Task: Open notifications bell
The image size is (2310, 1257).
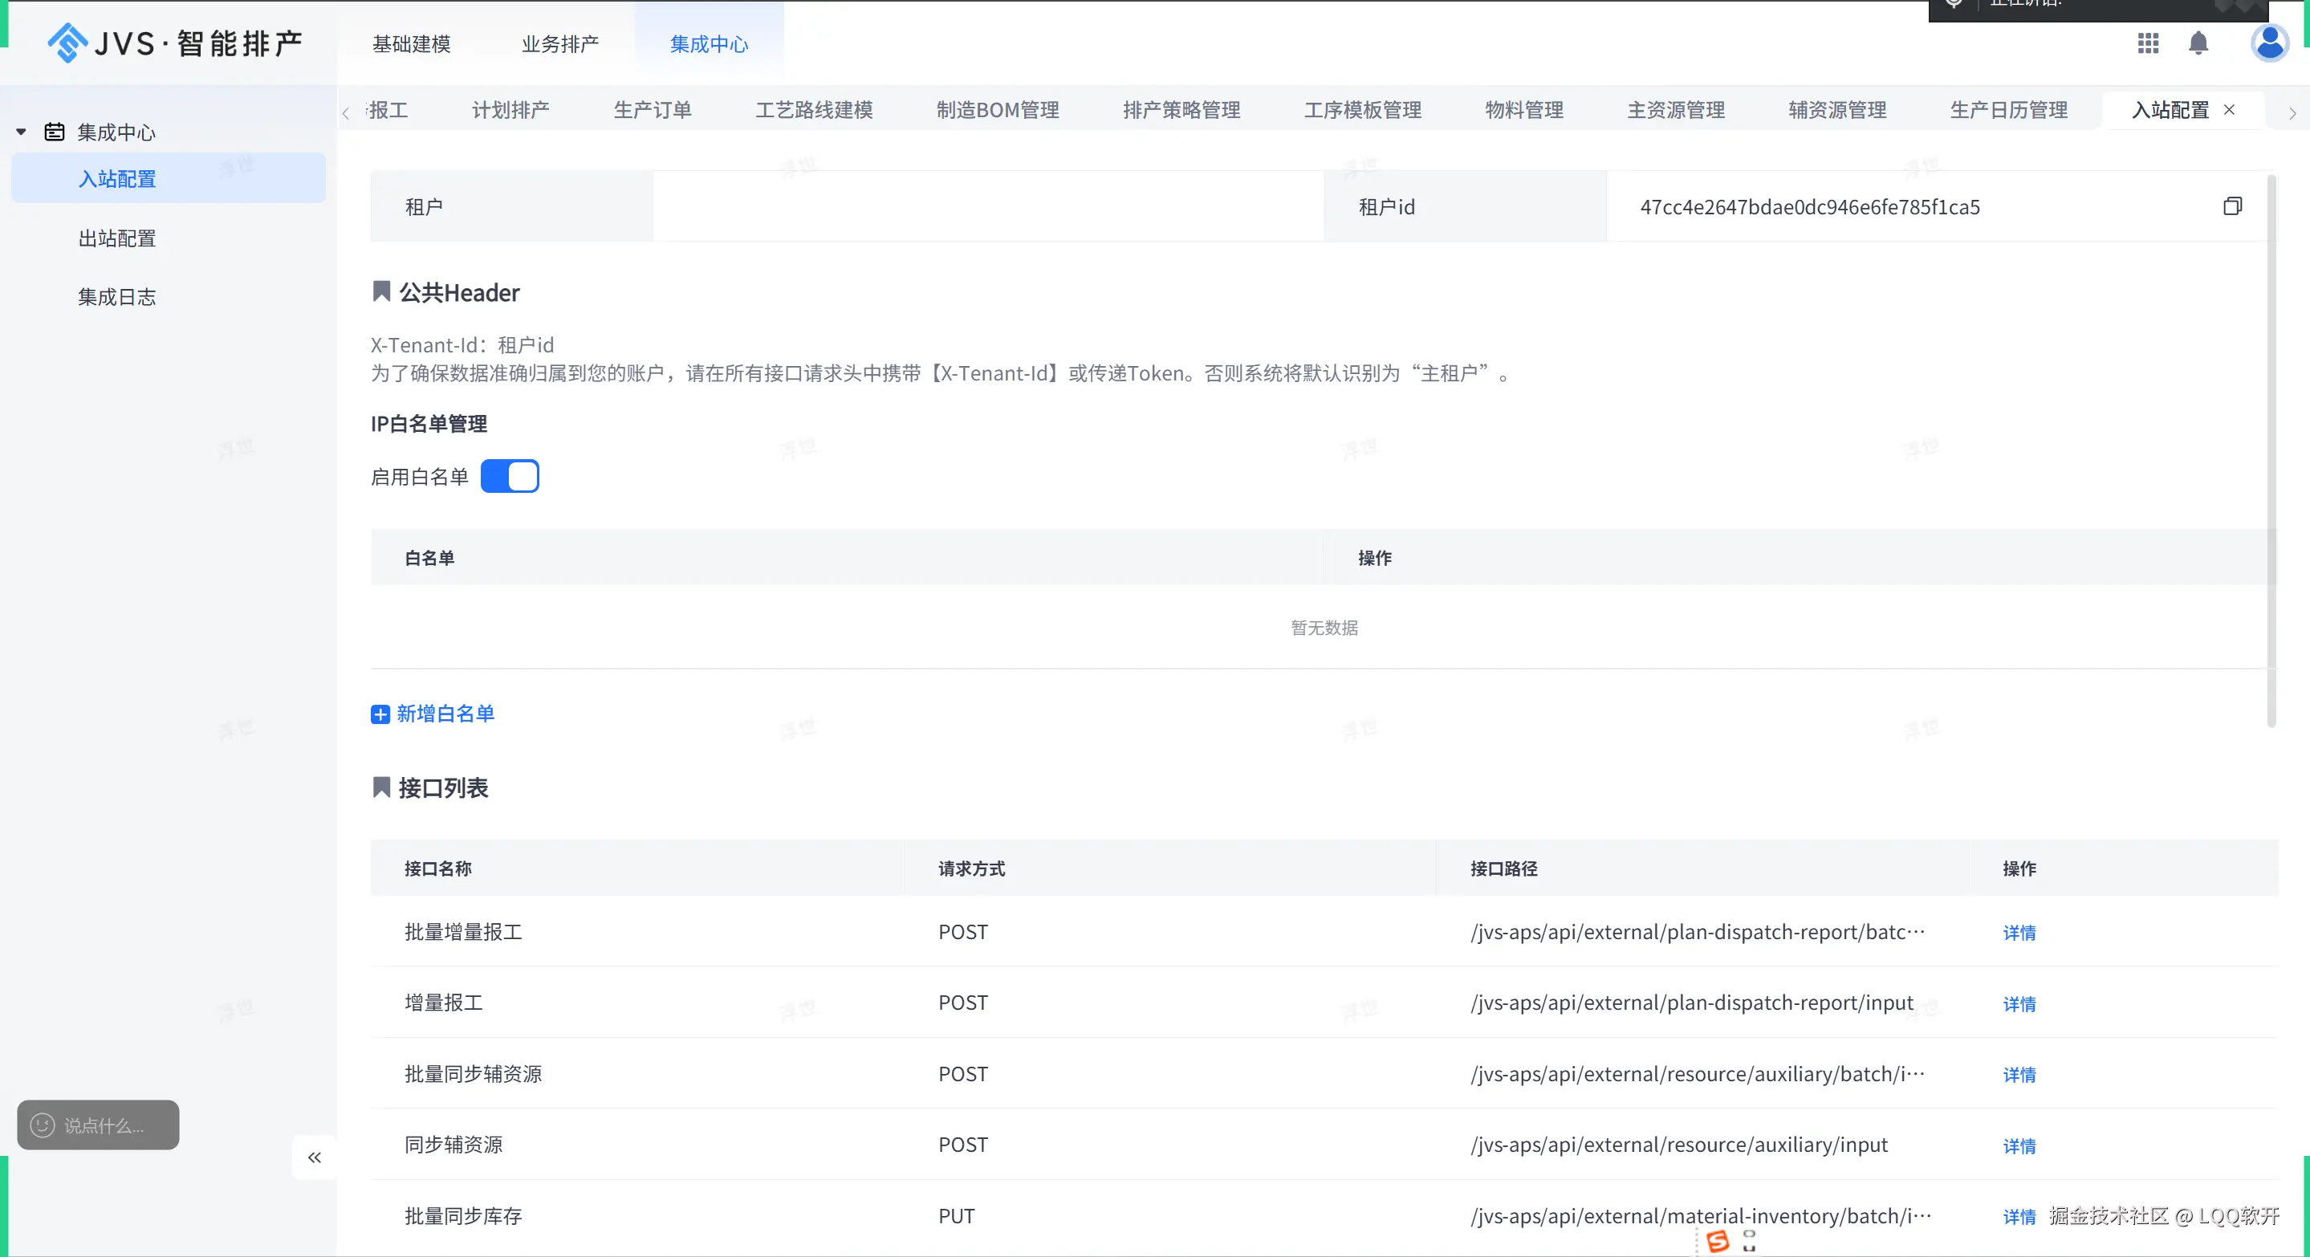Action: pos(2198,43)
